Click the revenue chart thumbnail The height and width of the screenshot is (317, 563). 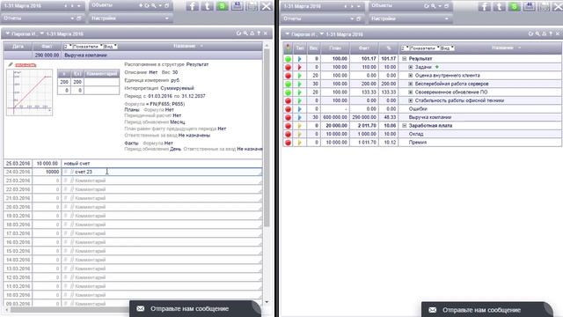[29, 92]
